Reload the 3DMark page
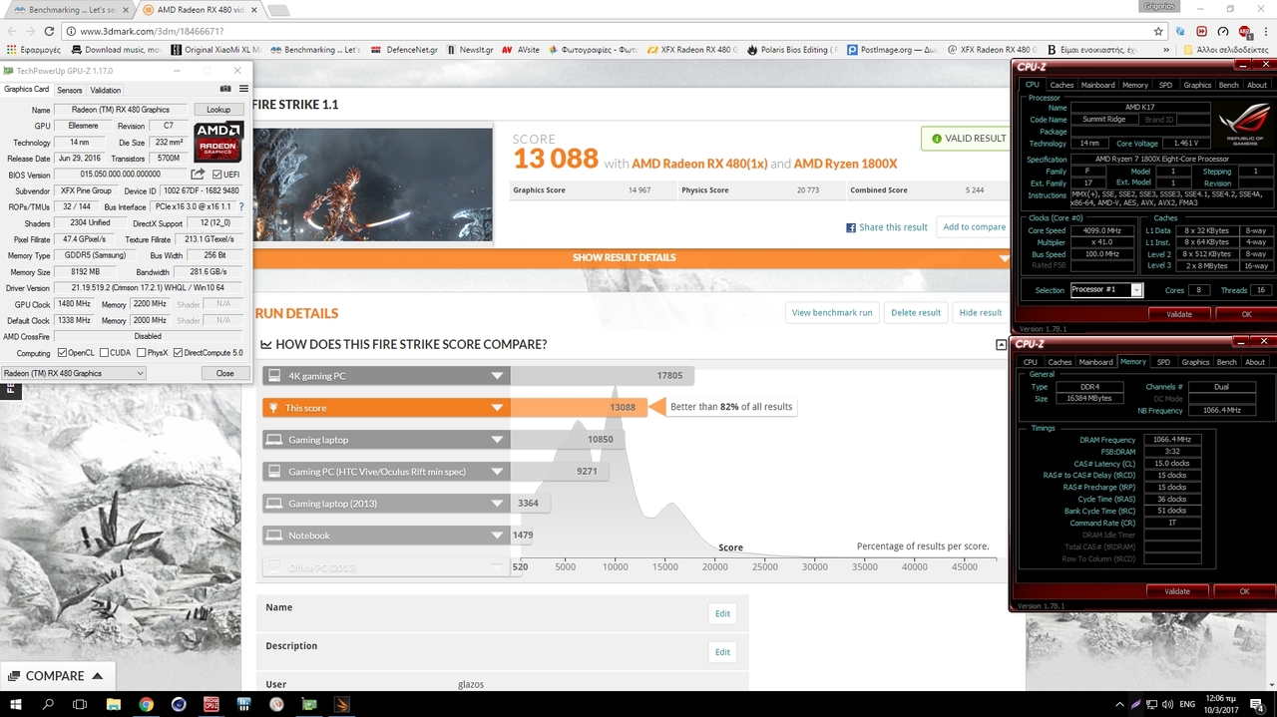Screen dimensions: 1277x717 47,31
